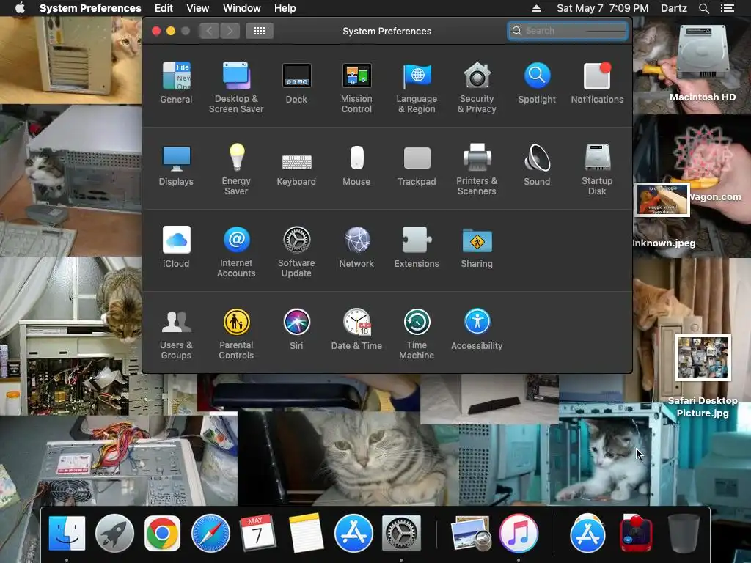Open iCloud preferences pane
The height and width of the screenshot is (563, 751).
coord(176,246)
